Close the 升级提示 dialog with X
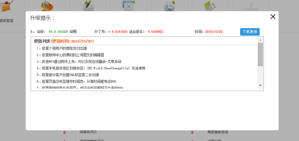The width and height of the screenshot is (299, 141). tap(273, 17)
